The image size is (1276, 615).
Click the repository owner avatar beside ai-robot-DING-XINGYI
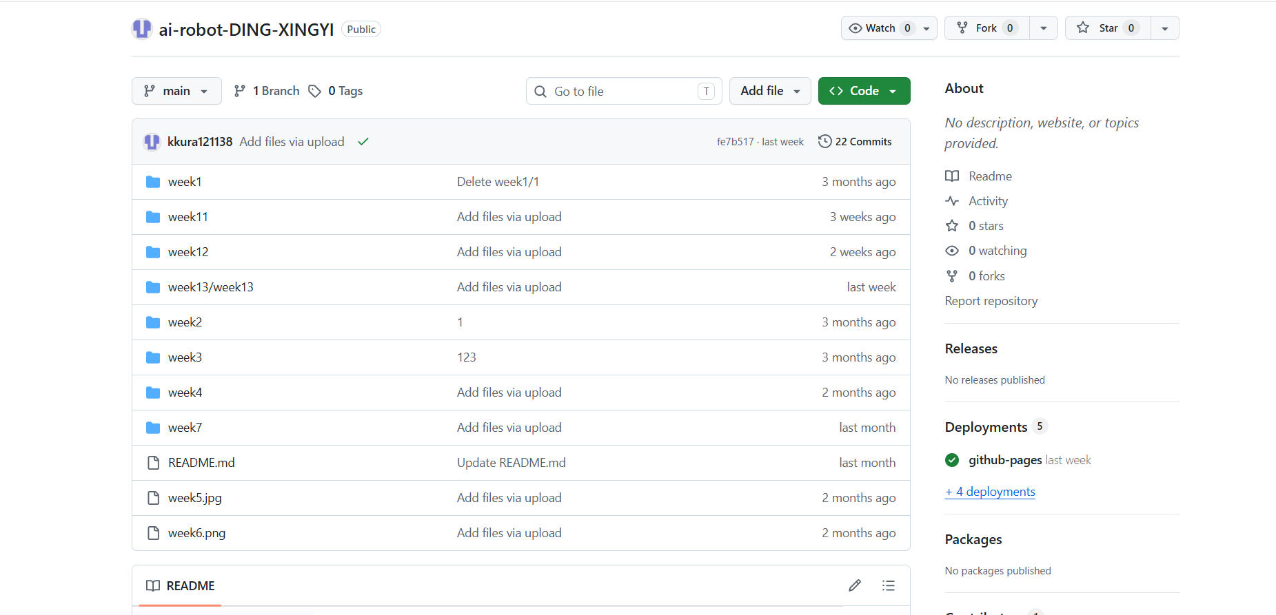142,29
